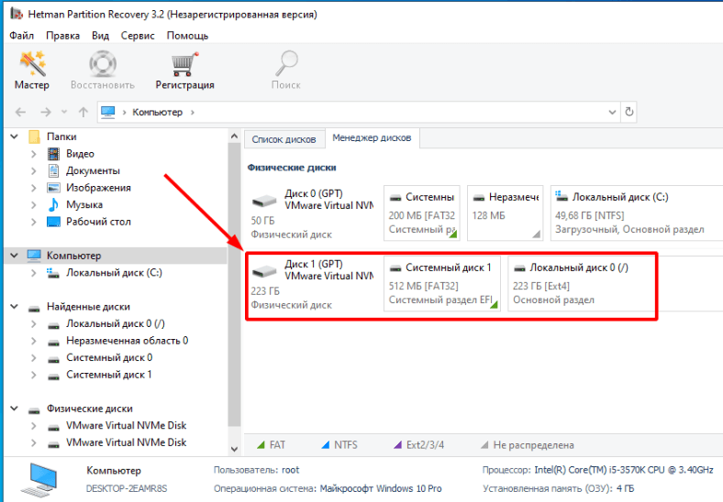Switch to the Список дисков tab
The image size is (723, 502).
[284, 139]
